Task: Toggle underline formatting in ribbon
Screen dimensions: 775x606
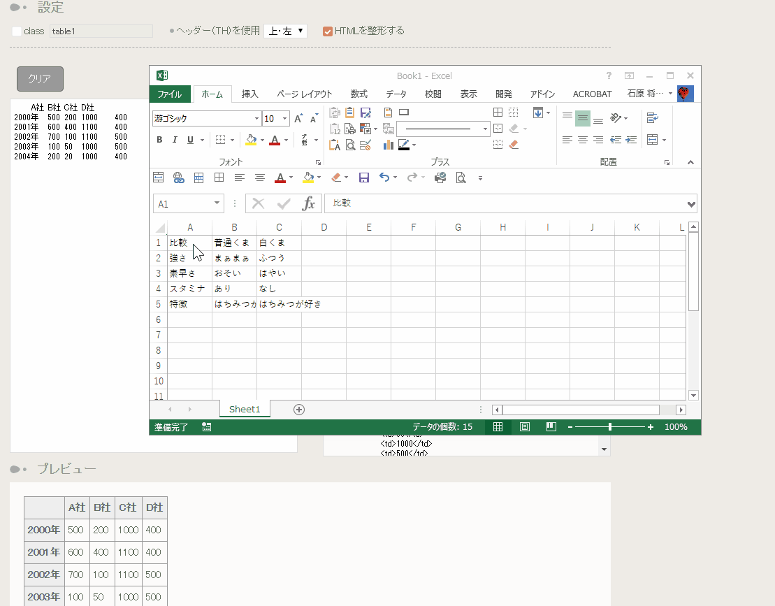Action: 190,140
